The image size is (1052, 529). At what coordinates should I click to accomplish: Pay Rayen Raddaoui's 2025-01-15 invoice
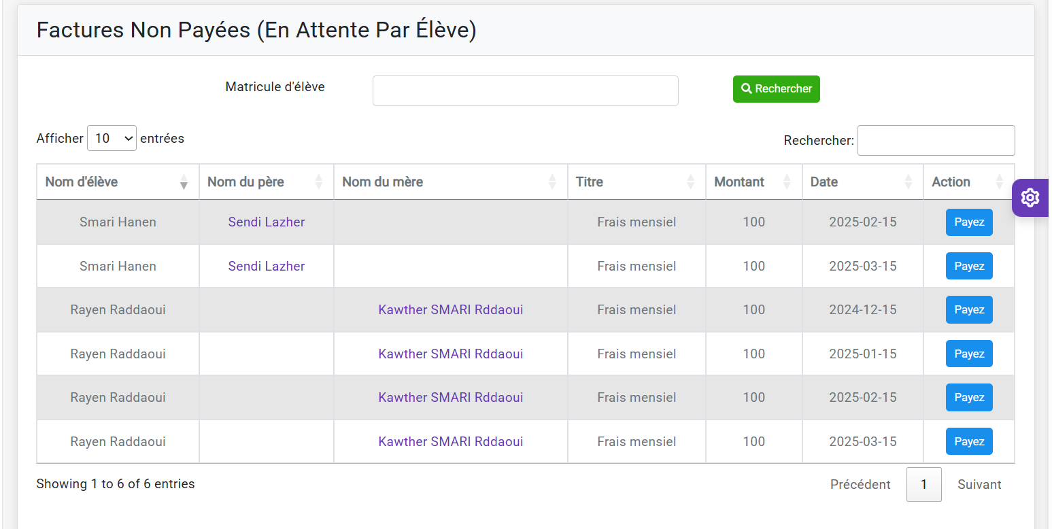coord(968,354)
